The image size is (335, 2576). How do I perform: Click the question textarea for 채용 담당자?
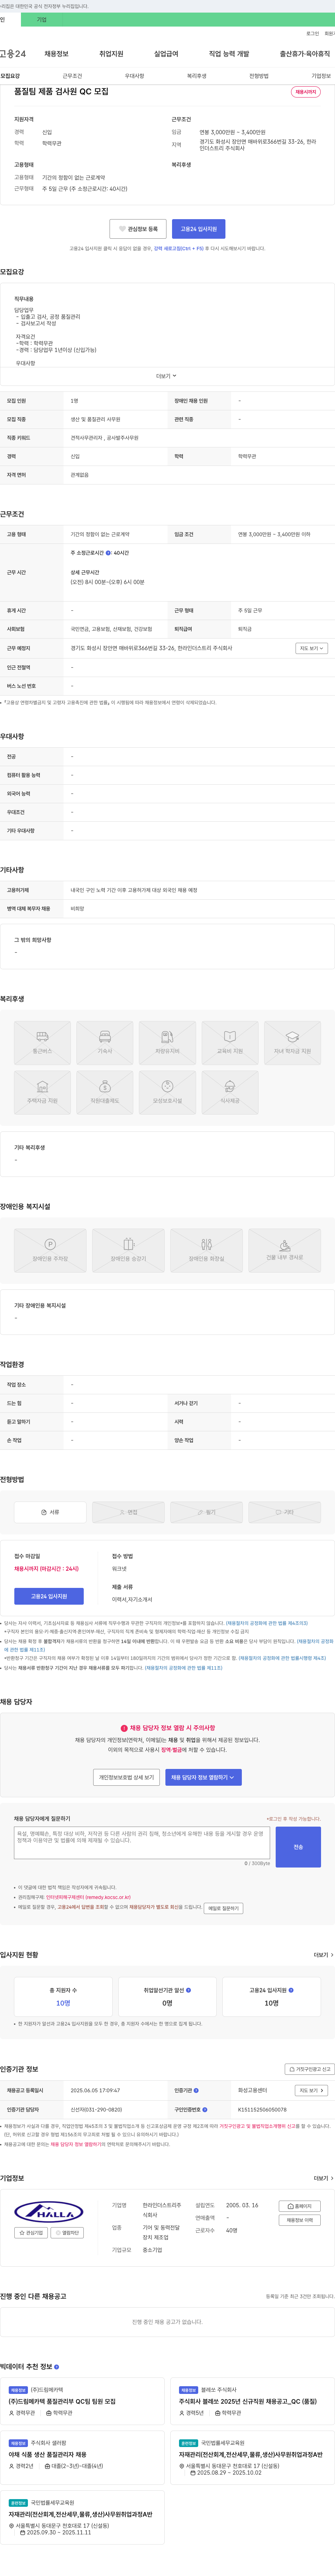142,1843
